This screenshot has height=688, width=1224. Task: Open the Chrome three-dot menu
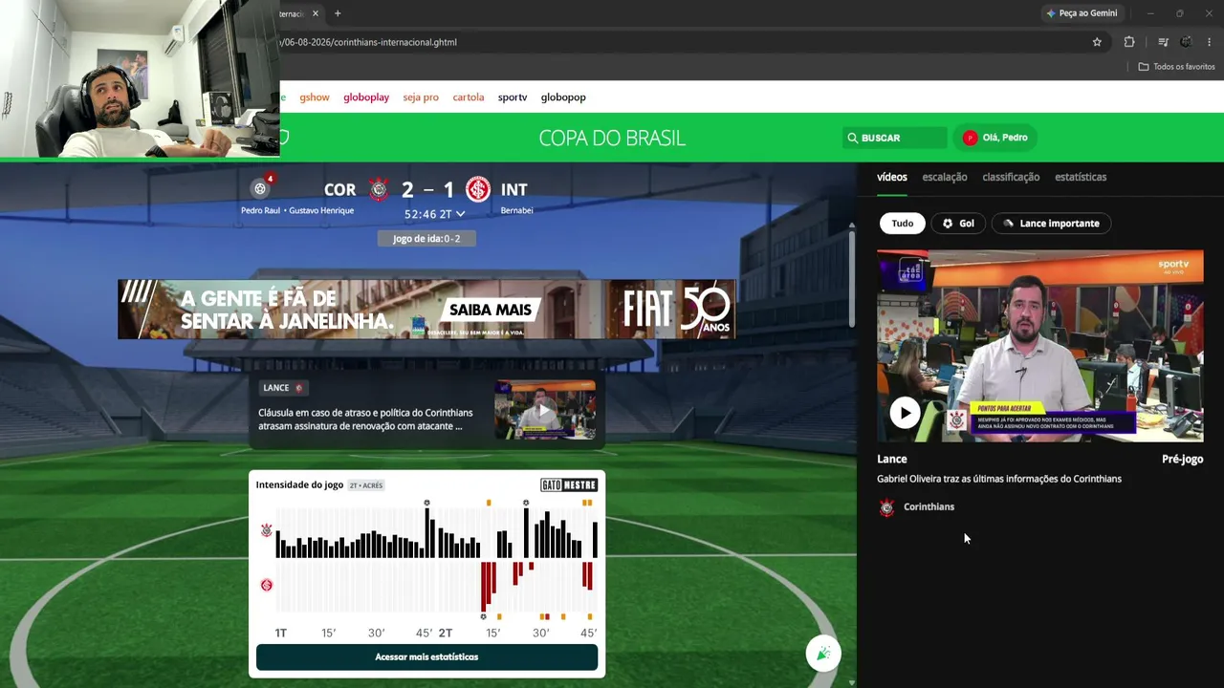tap(1210, 42)
